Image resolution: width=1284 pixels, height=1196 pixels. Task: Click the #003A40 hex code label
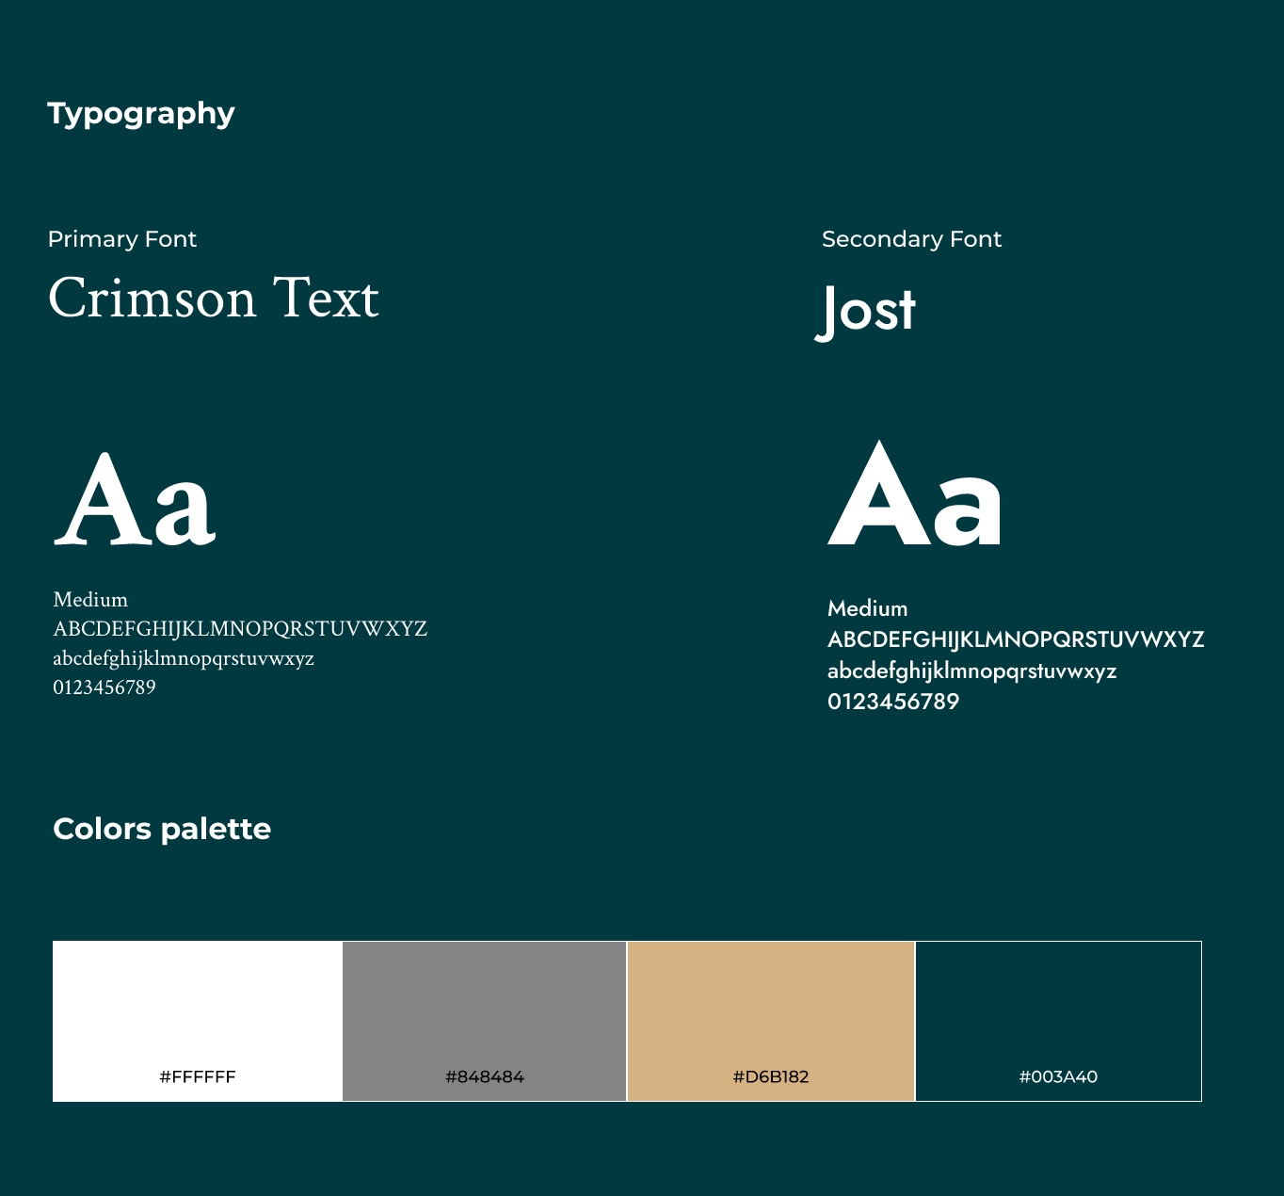pyautogui.click(x=1058, y=1076)
